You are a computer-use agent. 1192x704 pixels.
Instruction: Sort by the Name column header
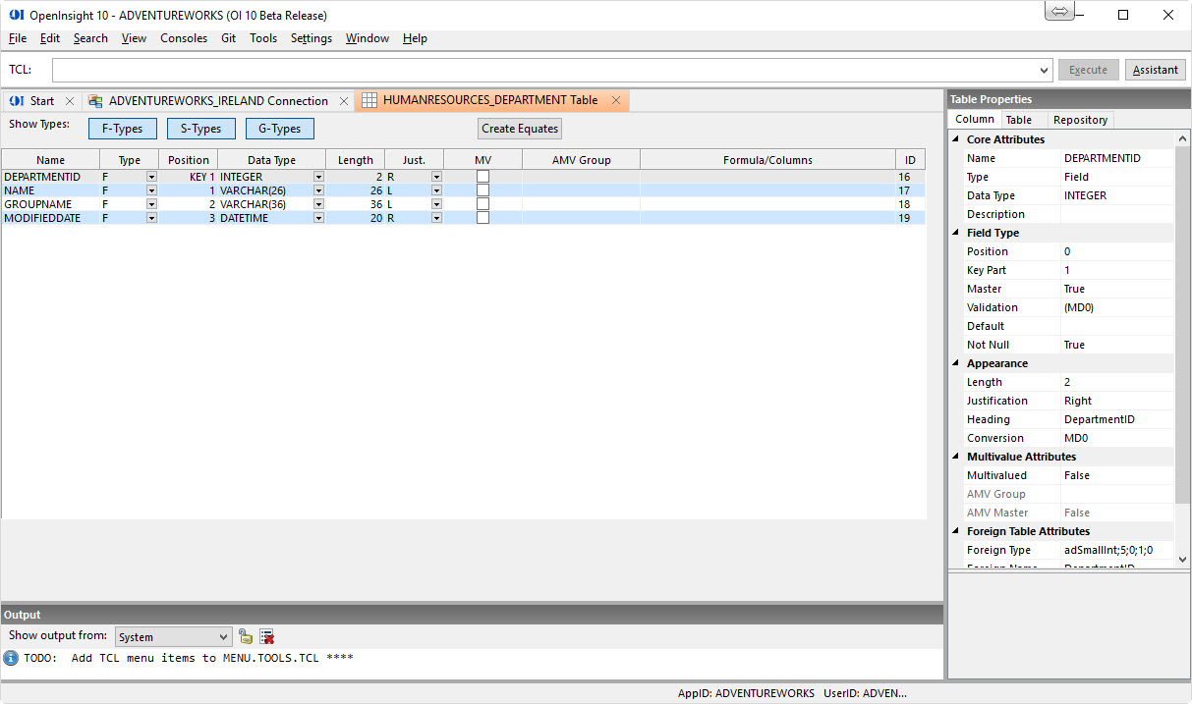[x=51, y=160]
